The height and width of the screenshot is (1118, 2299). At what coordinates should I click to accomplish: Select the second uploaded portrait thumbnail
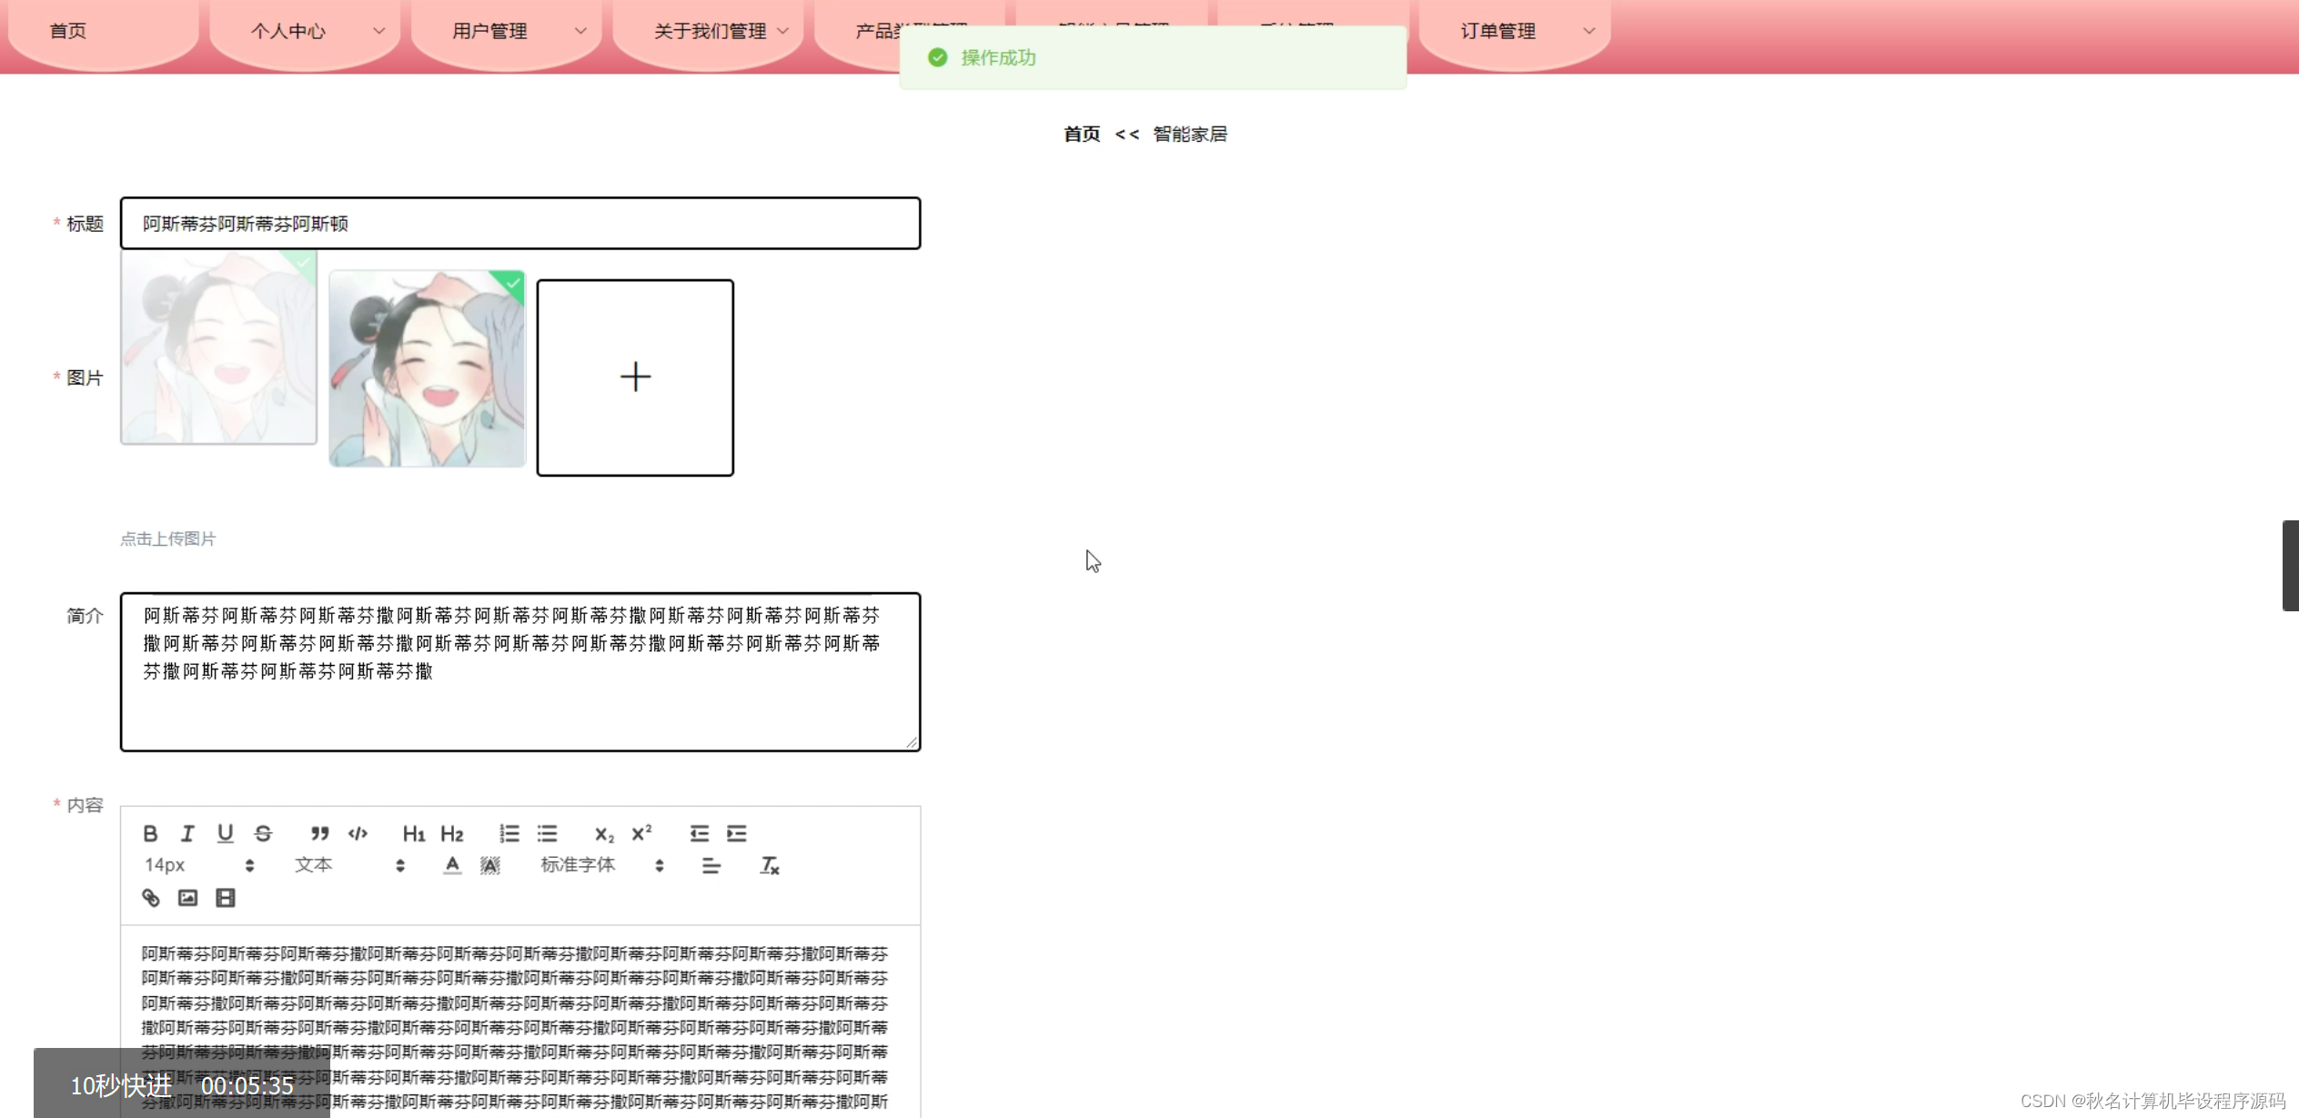[x=427, y=369]
